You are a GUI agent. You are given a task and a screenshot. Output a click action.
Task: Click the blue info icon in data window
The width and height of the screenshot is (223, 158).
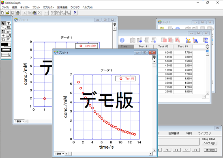(122, 40)
